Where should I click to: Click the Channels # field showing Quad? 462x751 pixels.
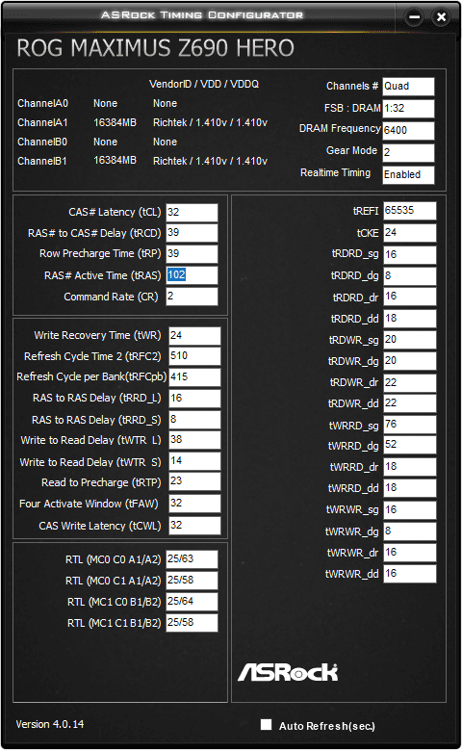[x=408, y=87]
